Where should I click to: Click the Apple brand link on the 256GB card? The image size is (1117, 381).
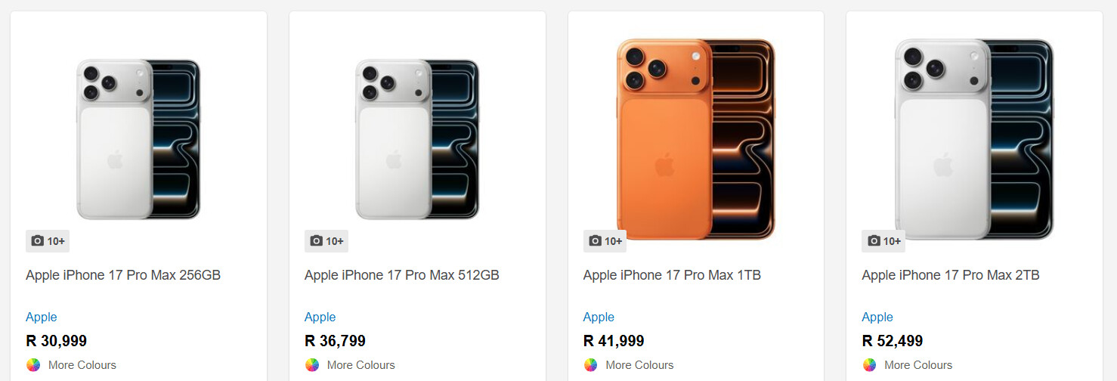tap(42, 317)
